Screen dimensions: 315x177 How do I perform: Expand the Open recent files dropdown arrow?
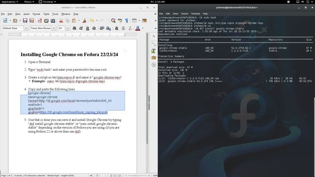[x=20, y=21]
